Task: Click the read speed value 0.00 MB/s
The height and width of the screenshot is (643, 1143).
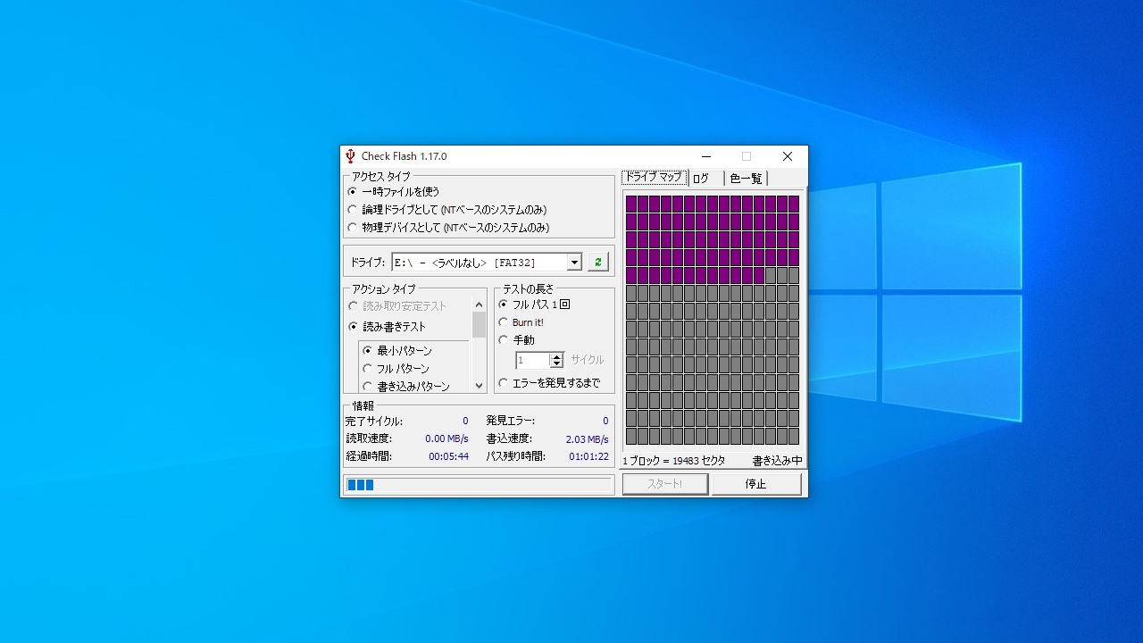Action: (446, 439)
